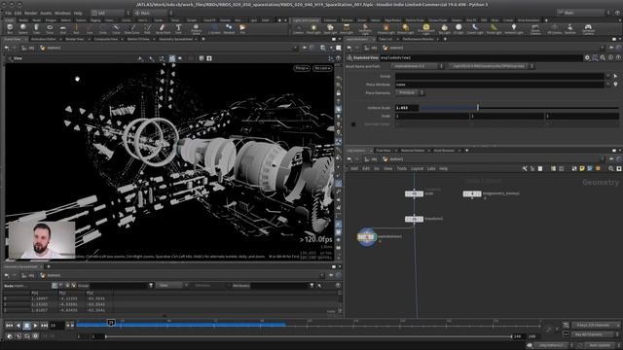This screenshot has width=623, height=350.
Task: Add an Ambient Light from the shelf
Action: 513,28
